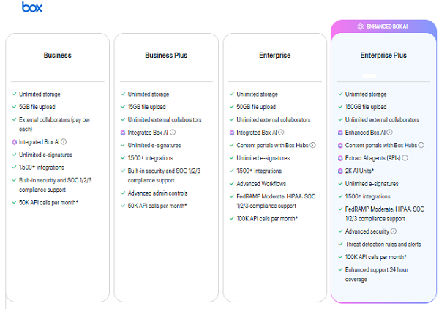The image size is (439, 309).
Task: Open the Enhanced Box AI info icon in Enterprise Plus
Action: (x=390, y=133)
